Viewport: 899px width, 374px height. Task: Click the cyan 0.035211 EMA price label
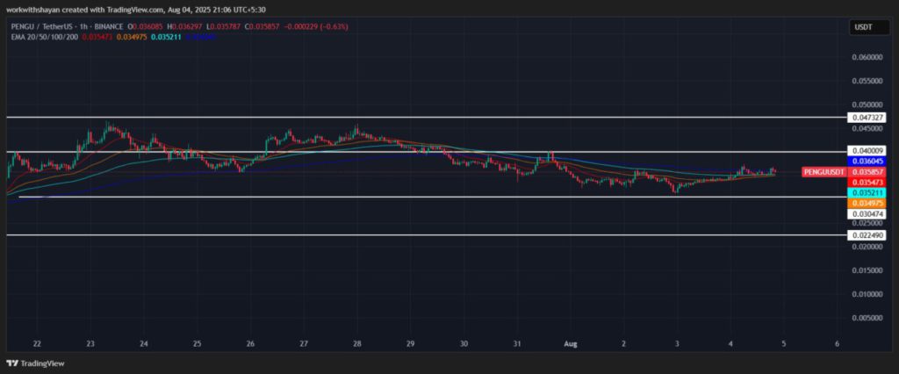click(x=867, y=192)
